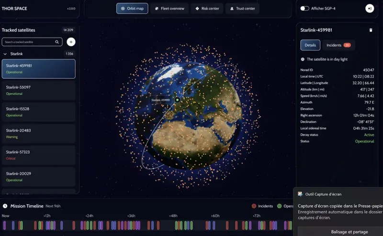Click the Starlink-459981 label on the globe

(x=160, y=100)
